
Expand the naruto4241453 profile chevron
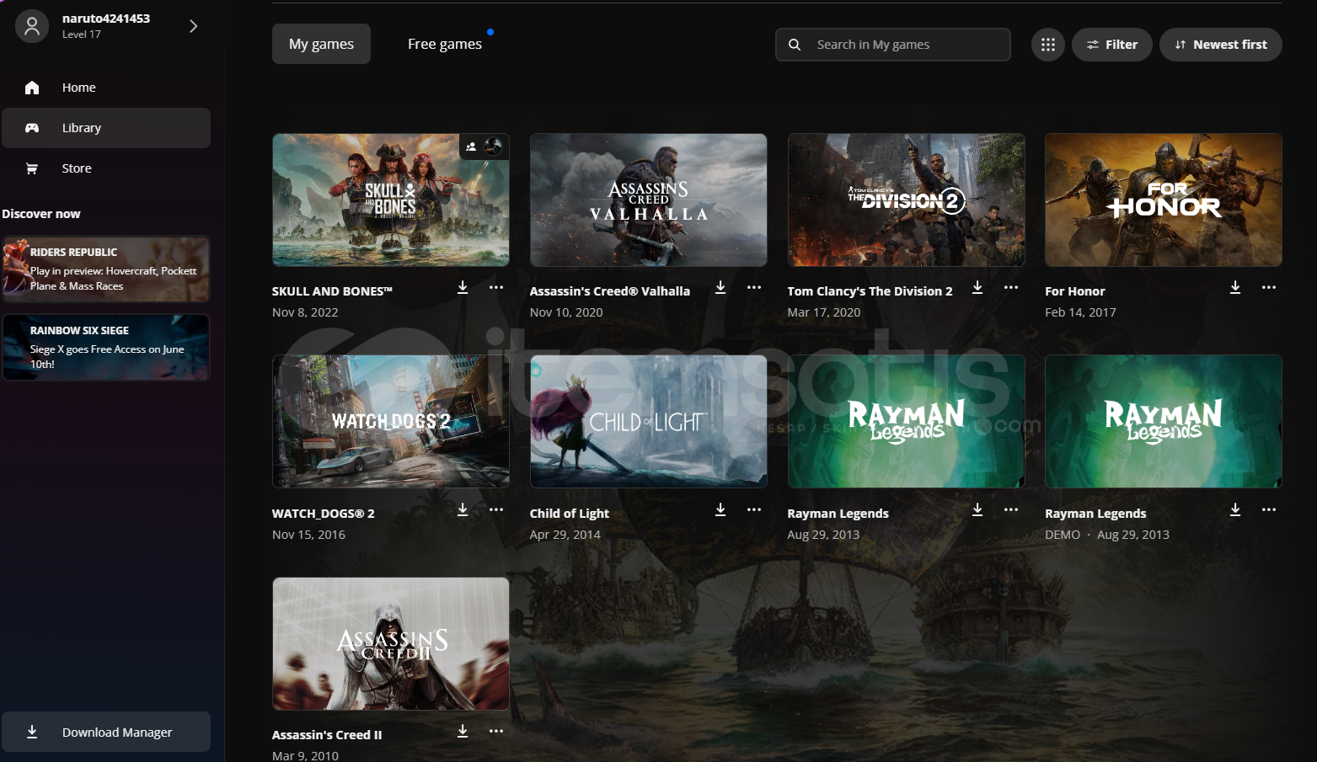(193, 26)
